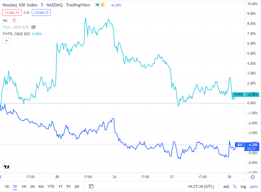This screenshot has width=261, height=192.
Task: Click the blue buy price 13169.72
Action: 41,13
